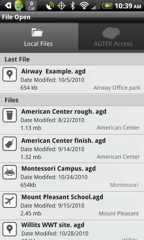Open American Center finish. agd

pos(72,149)
